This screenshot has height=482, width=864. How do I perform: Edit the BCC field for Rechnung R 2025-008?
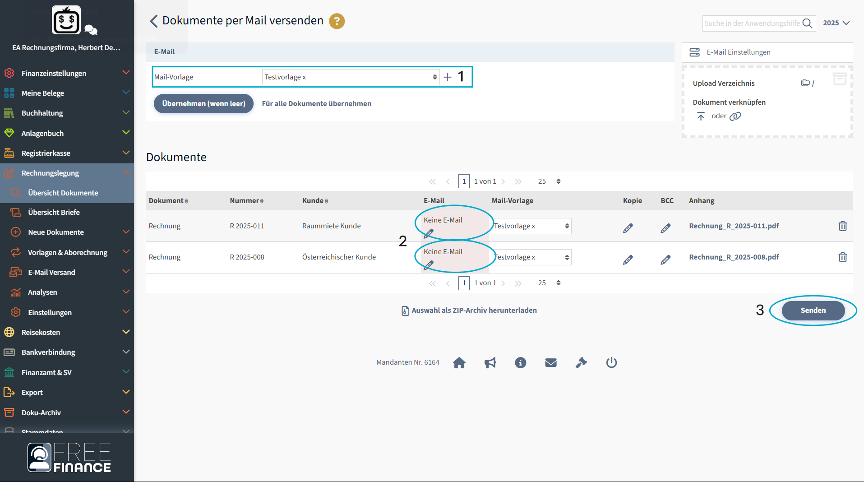pyautogui.click(x=665, y=260)
